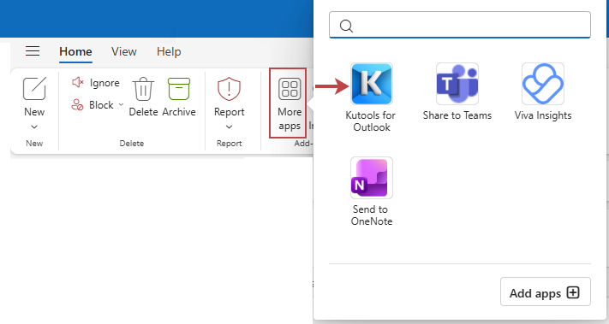Image resolution: width=609 pixels, height=324 pixels.
Task: Expand the Block dropdown arrow
Action: (121, 104)
